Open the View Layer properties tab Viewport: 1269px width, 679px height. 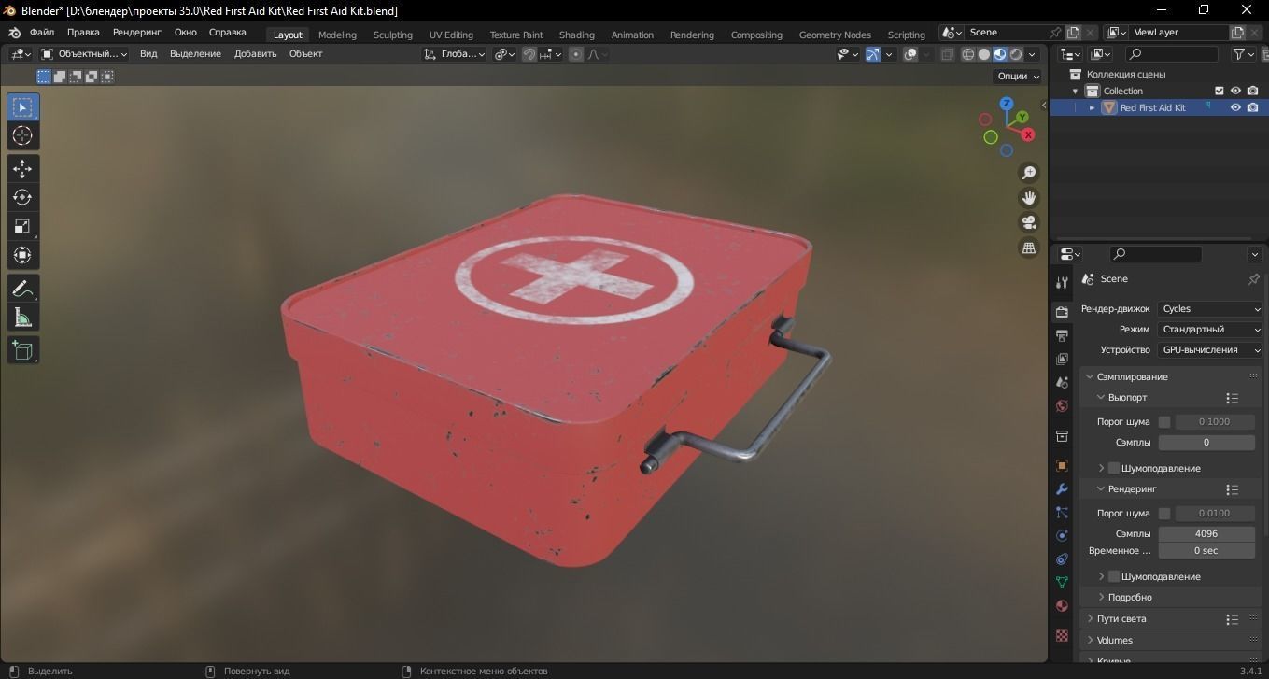coord(1062,359)
